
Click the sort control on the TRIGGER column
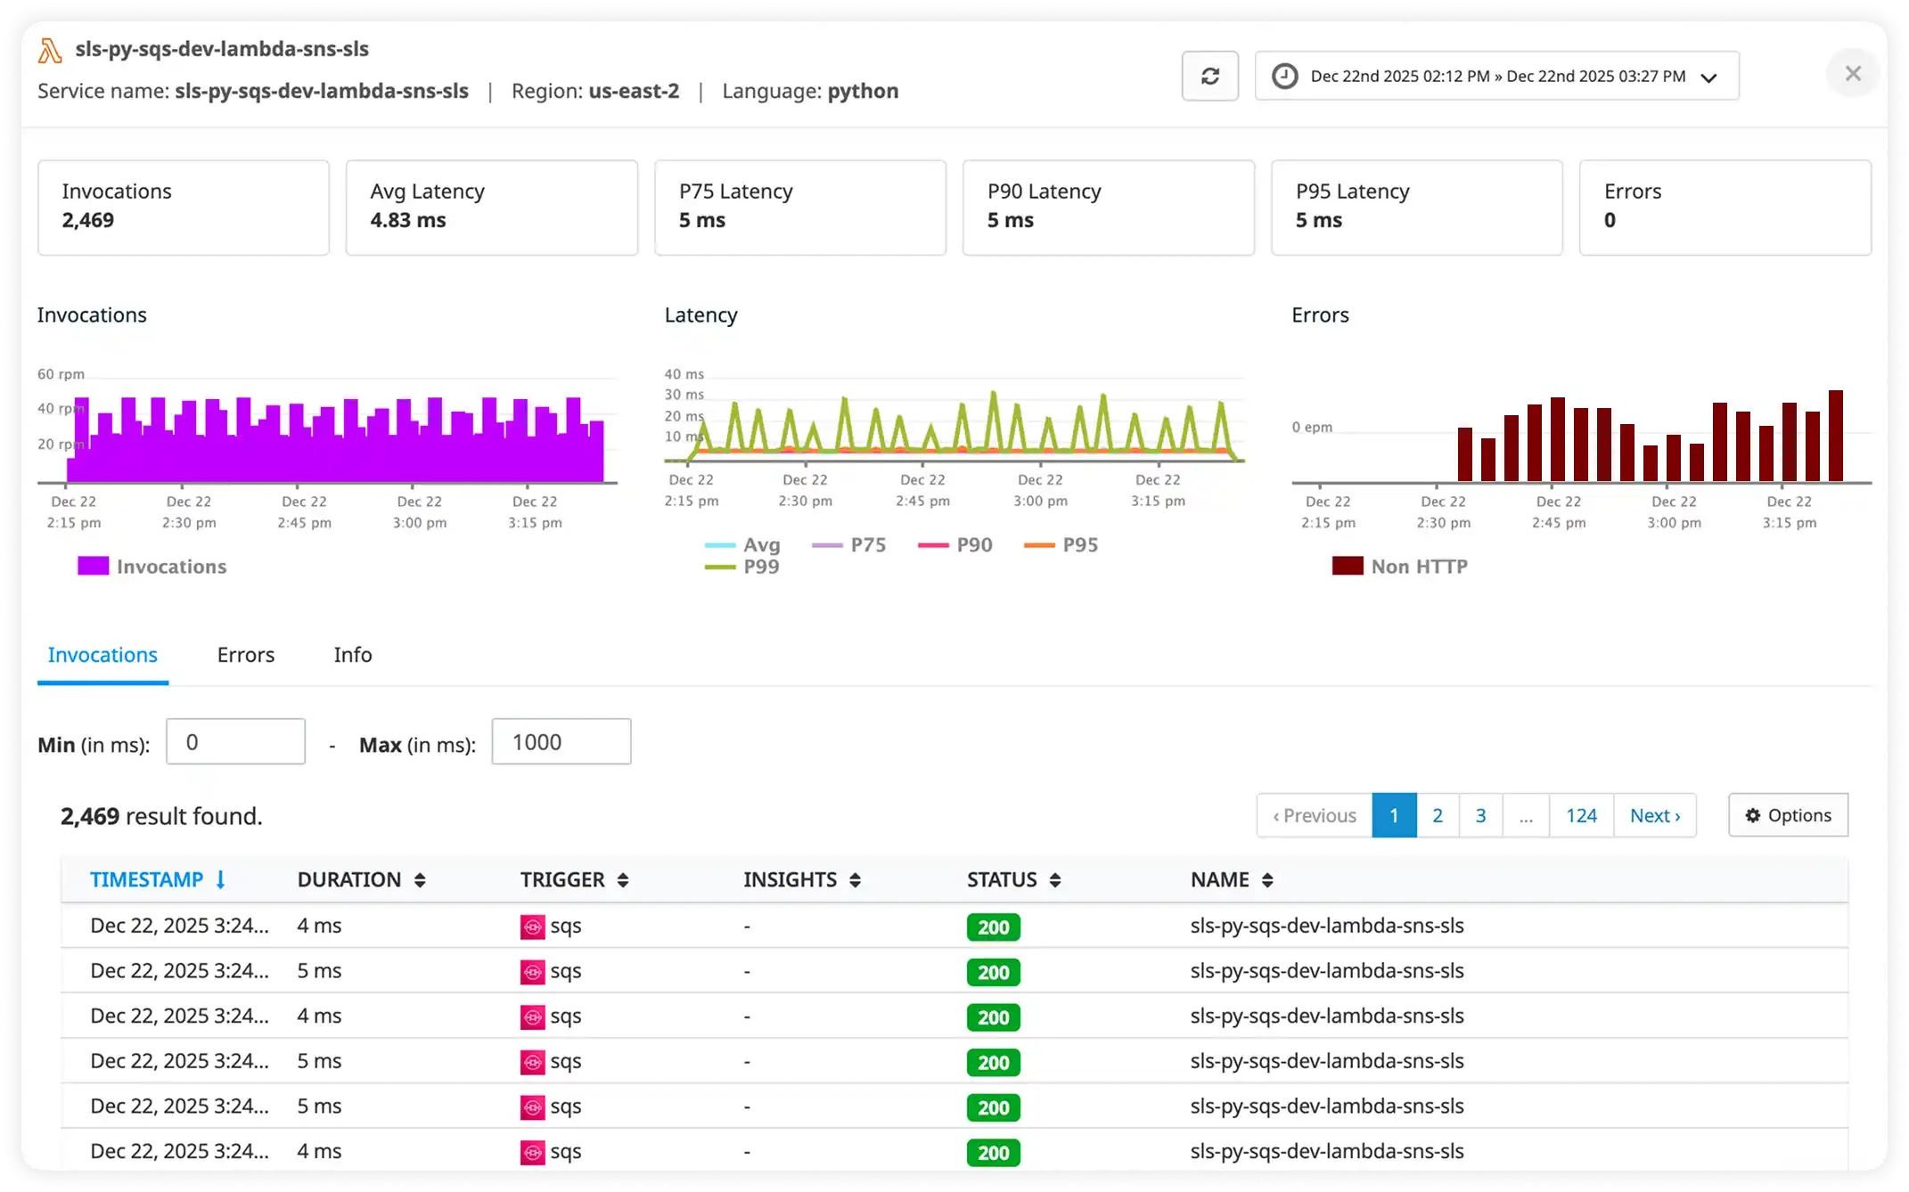click(624, 879)
